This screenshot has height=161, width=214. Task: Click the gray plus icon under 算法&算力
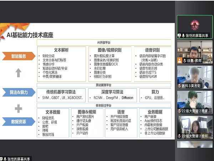tap(19, 108)
